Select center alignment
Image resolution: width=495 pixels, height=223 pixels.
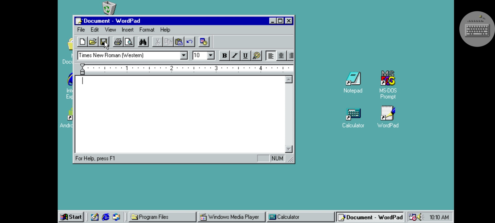click(x=281, y=55)
